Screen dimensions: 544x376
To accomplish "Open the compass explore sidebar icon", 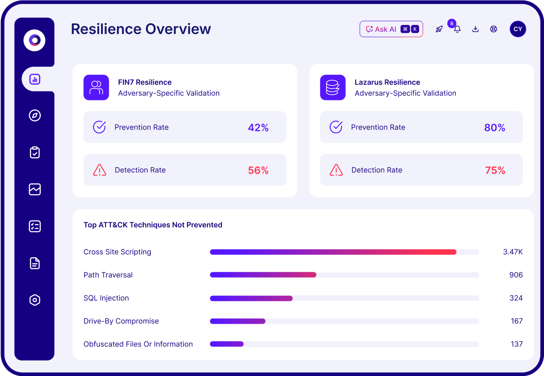I will click(x=35, y=115).
